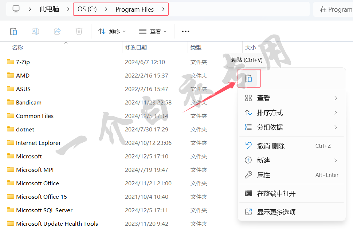Image resolution: width=353 pixels, height=233 pixels.
Task: Open 排序 sort dropdown in toolbar
Action: tap(112, 31)
